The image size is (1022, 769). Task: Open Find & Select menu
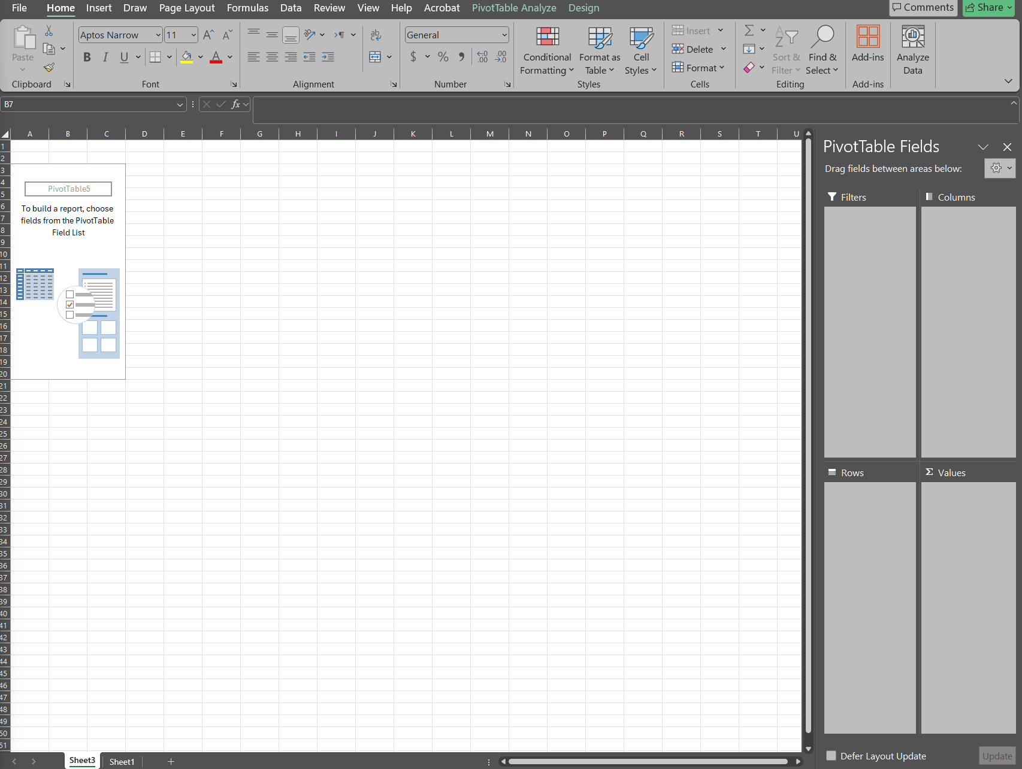(823, 52)
